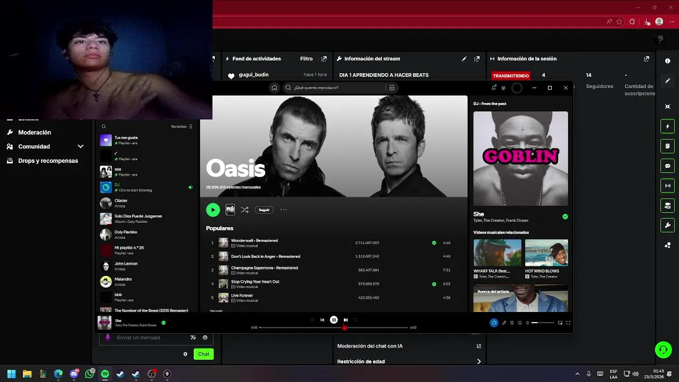Pop out the Información de la sesión panel
This screenshot has height=382, width=679.
[646, 59]
